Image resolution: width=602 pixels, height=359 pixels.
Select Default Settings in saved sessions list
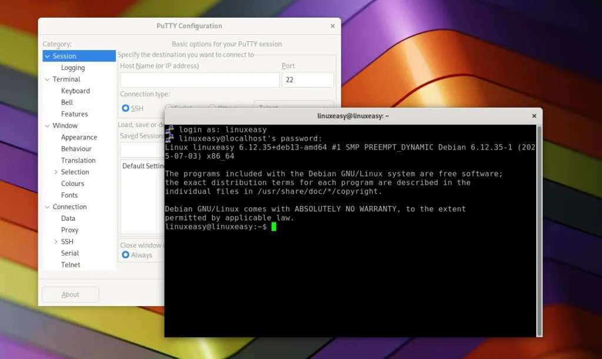[142, 166]
